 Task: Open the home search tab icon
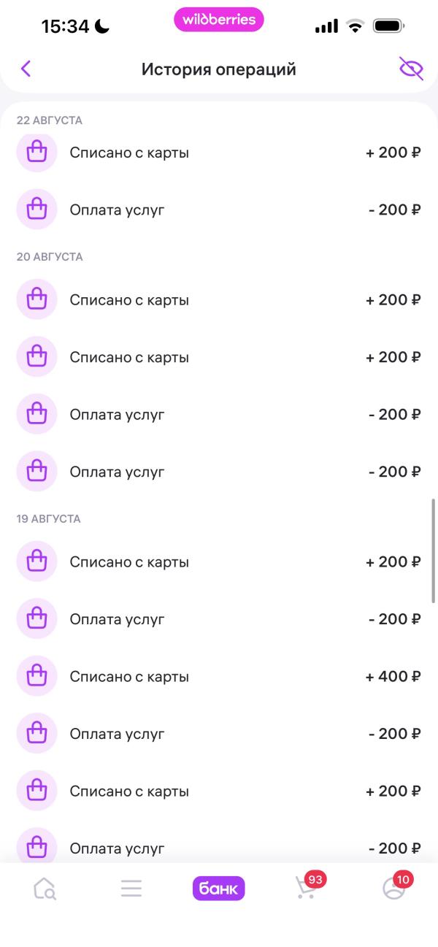(x=45, y=889)
